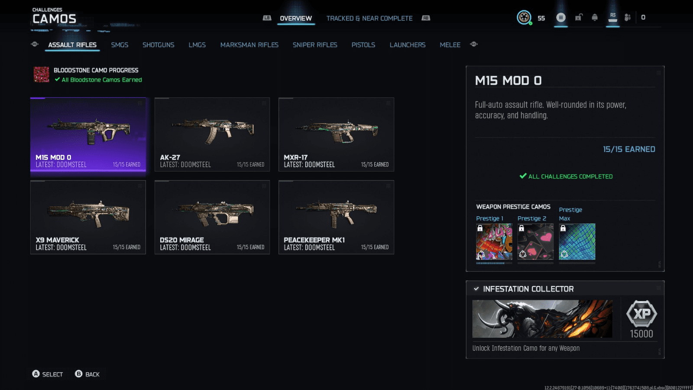Screen dimensions: 693x390
Task: Click the Bloodstone camo swatch icon
Action: pyautogui.click(x=42, y=75)
